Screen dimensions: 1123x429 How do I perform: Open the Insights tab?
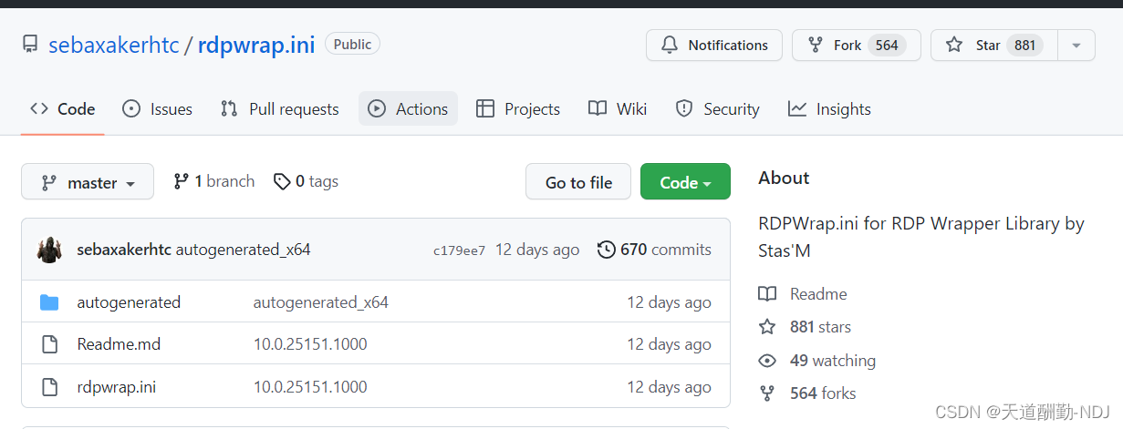(829, 109)
